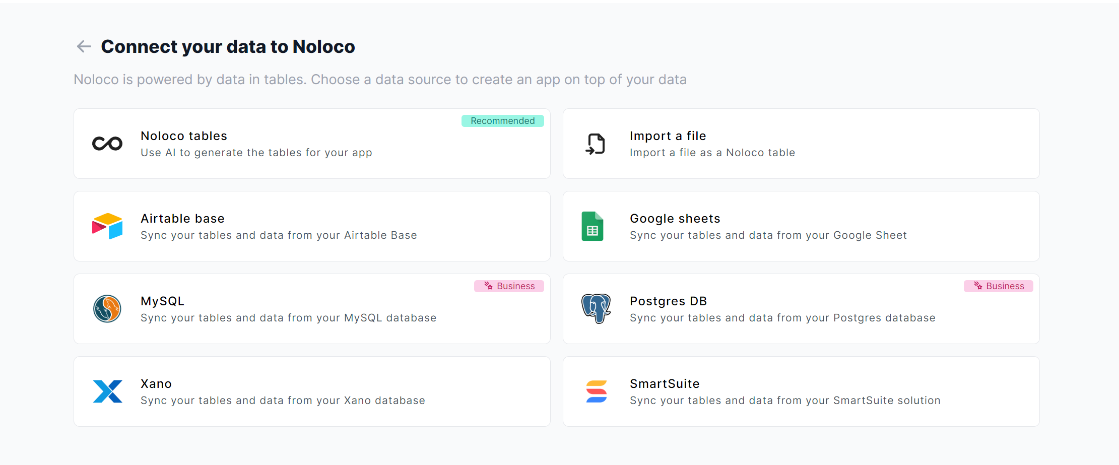
Task: Pick the SmartSuite solution description text
Action: tap(785, 401)
